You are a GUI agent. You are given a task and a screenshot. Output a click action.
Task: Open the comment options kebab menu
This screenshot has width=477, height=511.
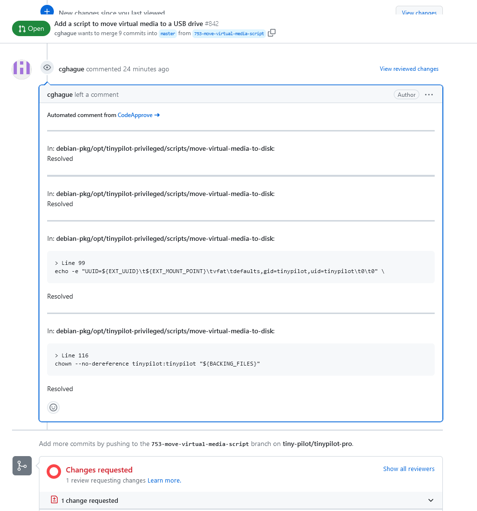click(428, 94)
